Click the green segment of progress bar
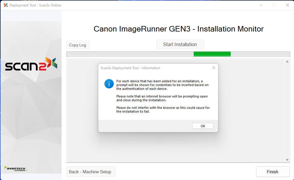 click(212, 54)
